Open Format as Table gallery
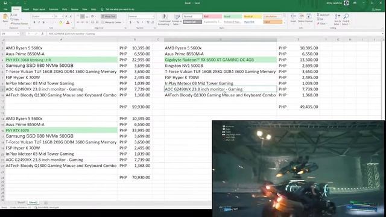The width and height of the screenshot is (386, 217). (x=177, y=19)
